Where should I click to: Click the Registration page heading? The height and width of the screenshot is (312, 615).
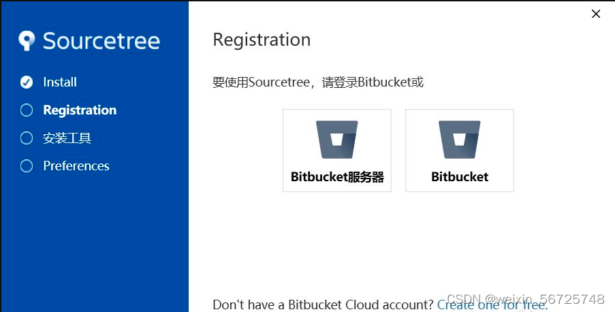[x=262, y=40]
